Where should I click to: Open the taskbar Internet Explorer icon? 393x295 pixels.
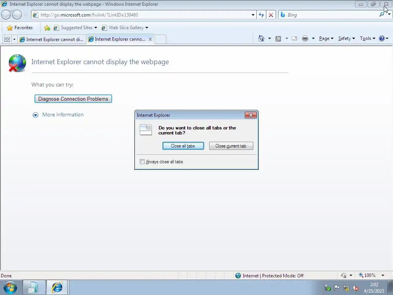click(57, 287)
